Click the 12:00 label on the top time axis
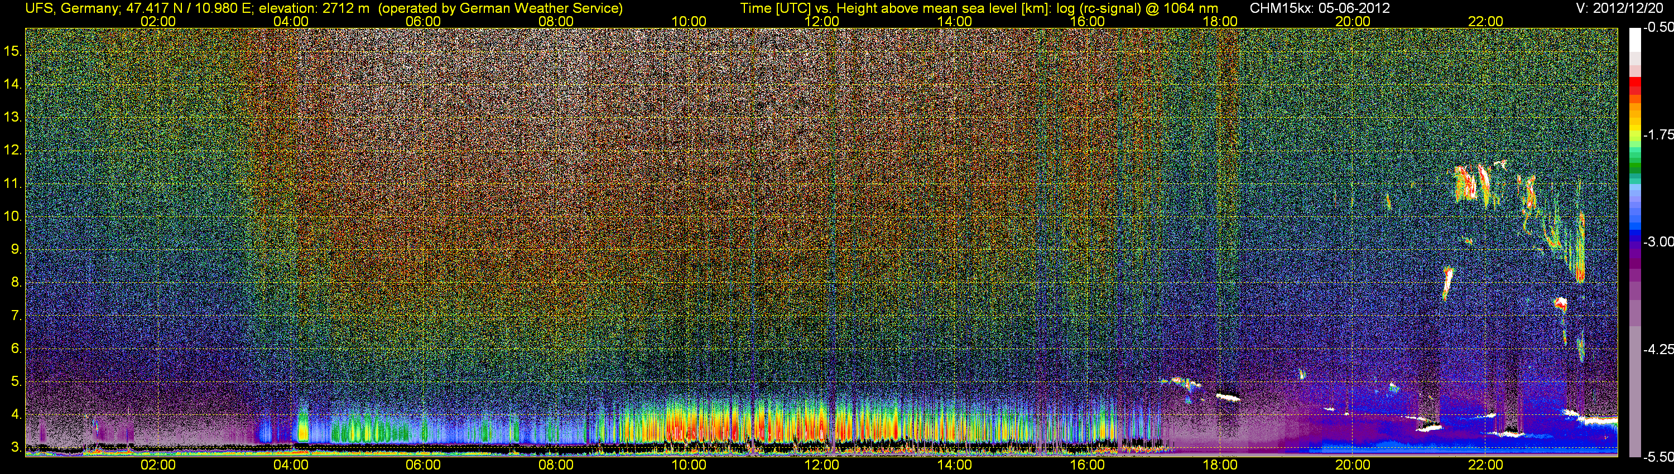 821,21
